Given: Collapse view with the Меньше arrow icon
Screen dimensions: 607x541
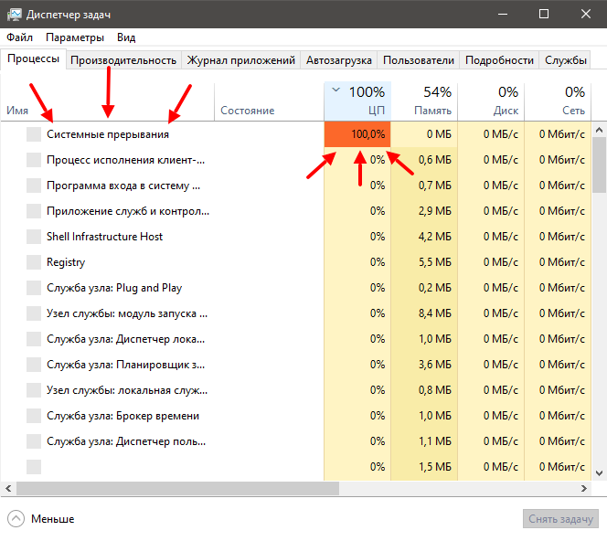Looking at the screenshot, I should (x=16, y=519).
